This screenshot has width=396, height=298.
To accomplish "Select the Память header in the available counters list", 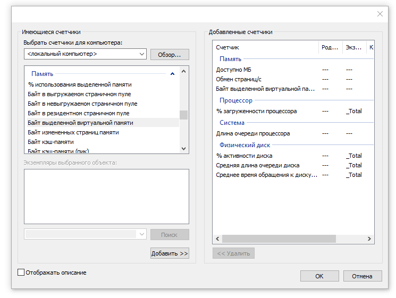I will (x=42, y=74).
